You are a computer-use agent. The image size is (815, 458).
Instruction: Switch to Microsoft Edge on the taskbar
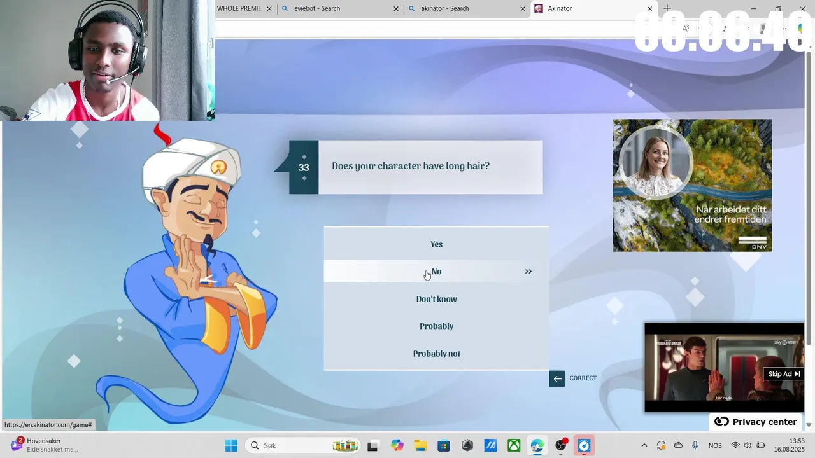pos(537,445)
